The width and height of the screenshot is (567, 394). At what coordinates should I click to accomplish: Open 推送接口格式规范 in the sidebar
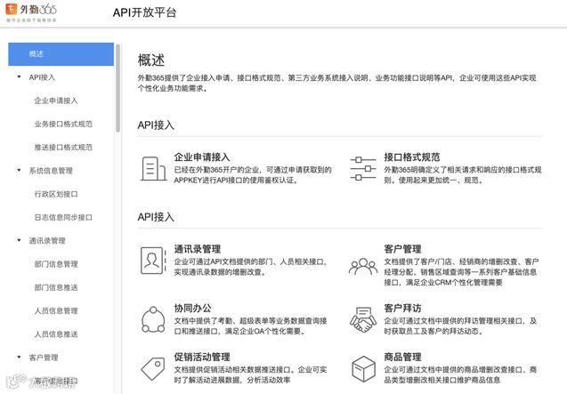pyautogui.click(x=63, y=147)
